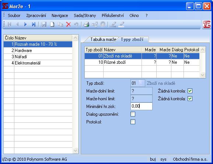This screenshot has height=164, width=213.
Task: Uncheck Žádná kontrola for Marže-horní limit
Action: pos(190,99)
